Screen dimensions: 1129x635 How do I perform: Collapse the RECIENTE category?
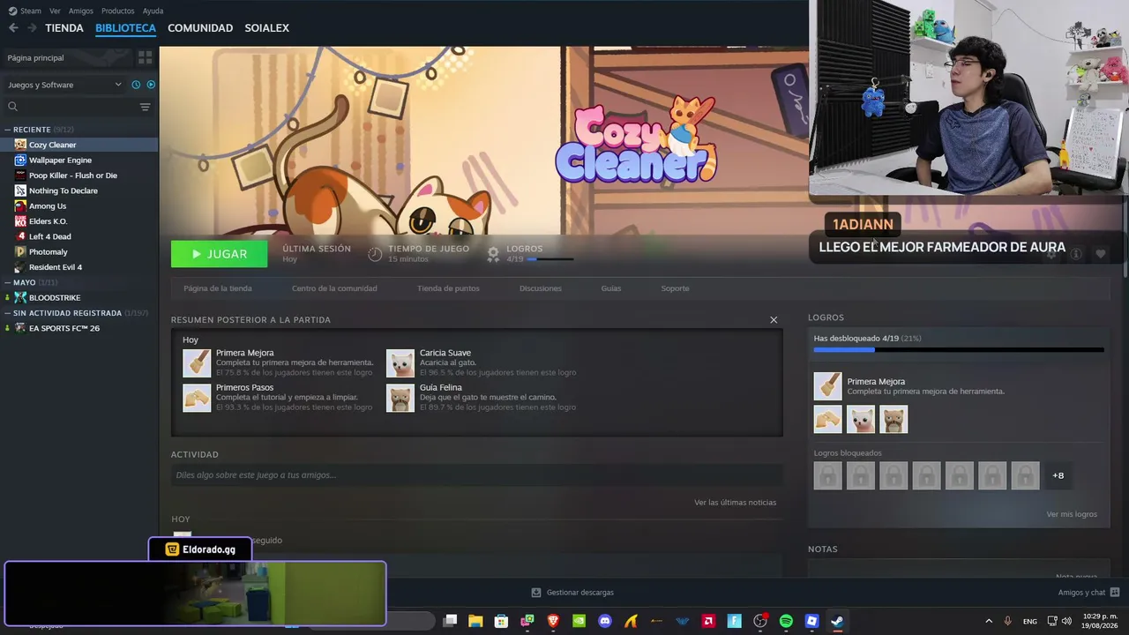click(x=8, y=130)
